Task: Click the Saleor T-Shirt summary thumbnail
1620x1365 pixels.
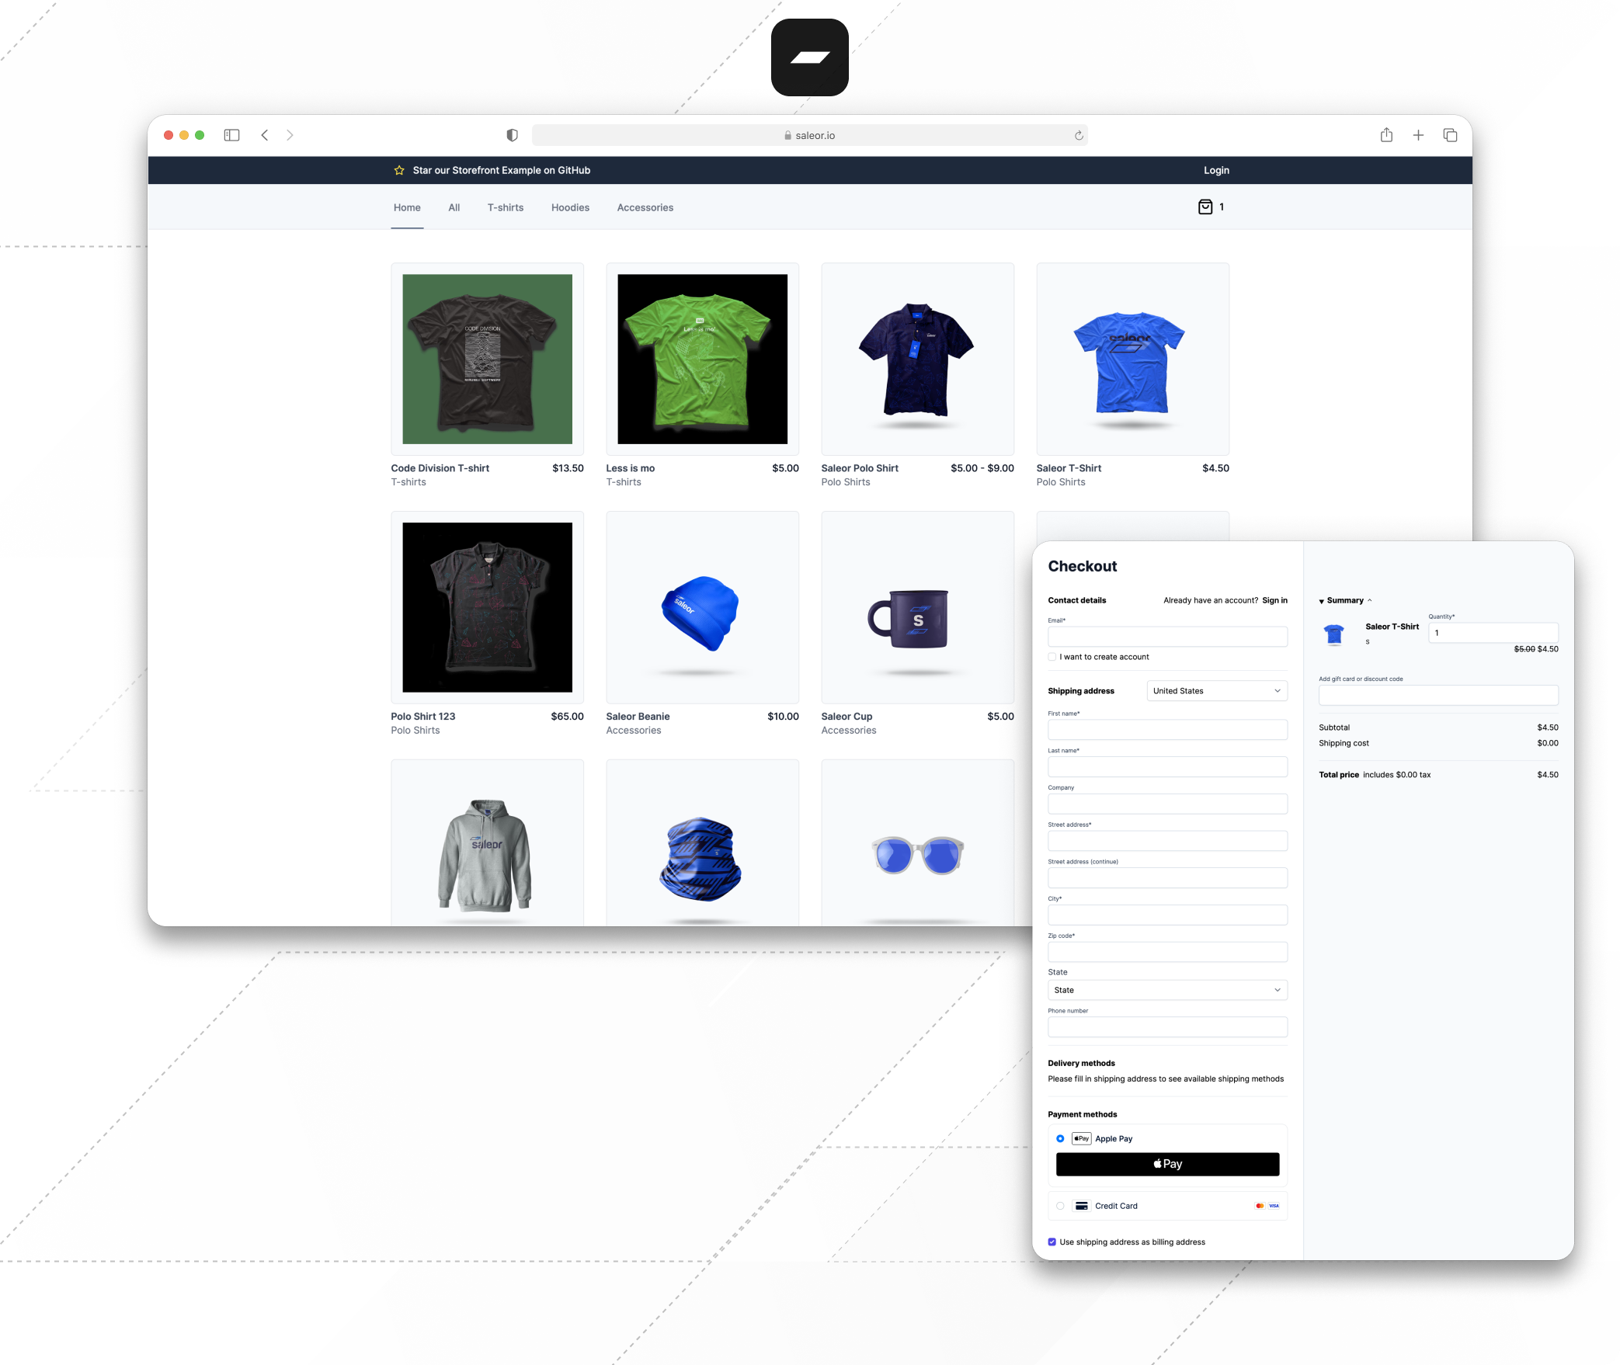Action: [1334, 634]
